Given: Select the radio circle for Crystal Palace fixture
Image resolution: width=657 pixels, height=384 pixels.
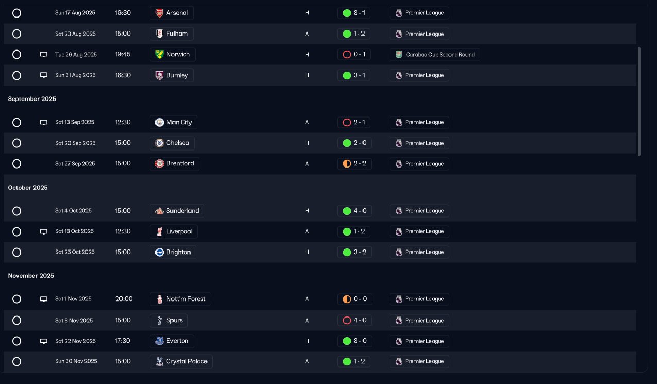Looking at the screenshot, I should (x=16, y=362).
